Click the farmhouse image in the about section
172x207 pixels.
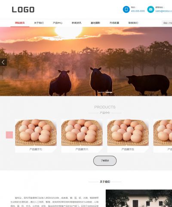139,198
